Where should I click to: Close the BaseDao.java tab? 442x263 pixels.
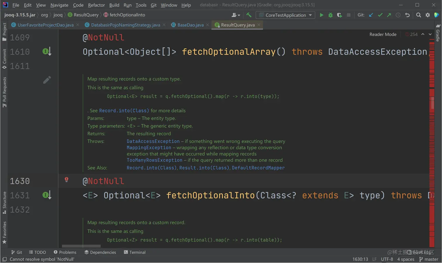click(208, 25)
